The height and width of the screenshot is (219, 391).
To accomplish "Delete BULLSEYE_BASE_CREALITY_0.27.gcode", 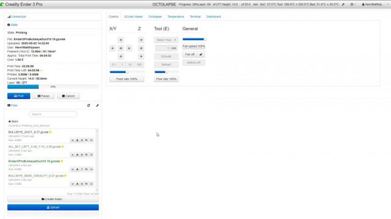I will [82, 184].
